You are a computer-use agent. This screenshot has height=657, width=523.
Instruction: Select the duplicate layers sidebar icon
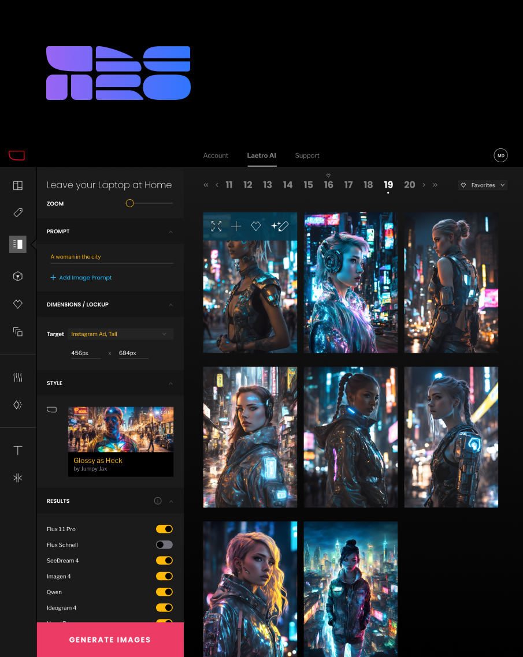[x=17, y=332]
